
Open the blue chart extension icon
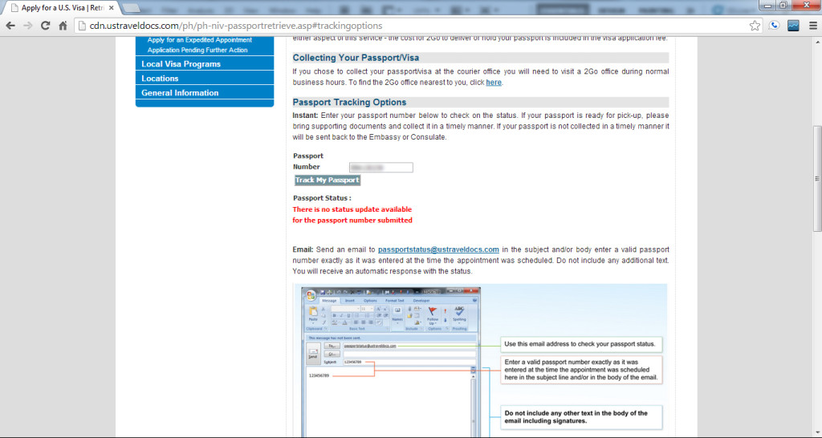click(793, 26)
